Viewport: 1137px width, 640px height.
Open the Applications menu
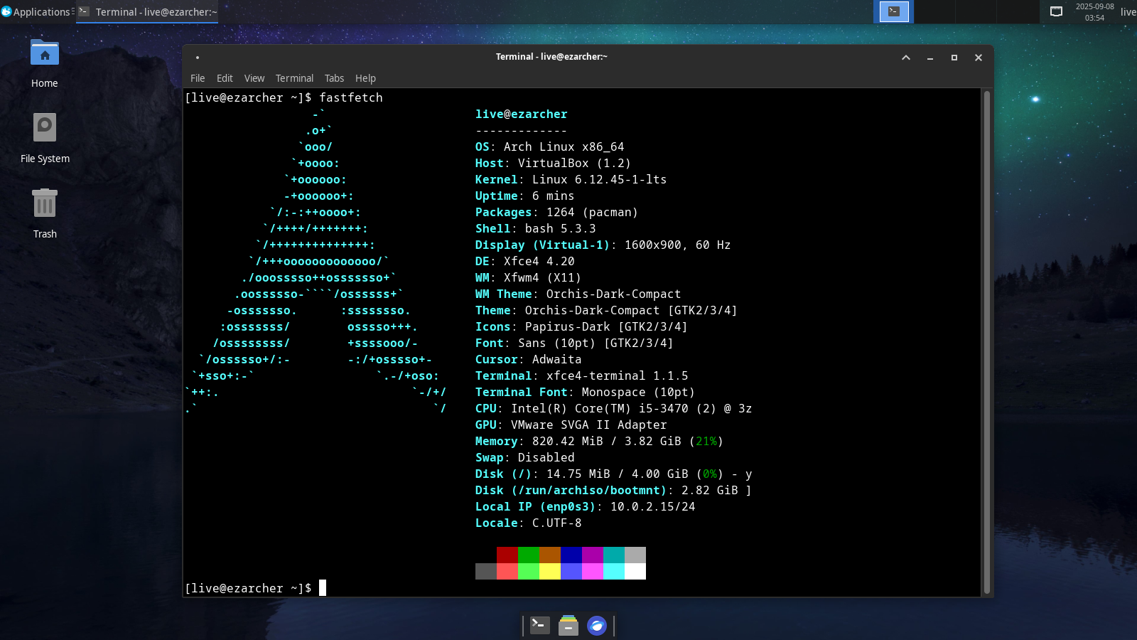37,11
